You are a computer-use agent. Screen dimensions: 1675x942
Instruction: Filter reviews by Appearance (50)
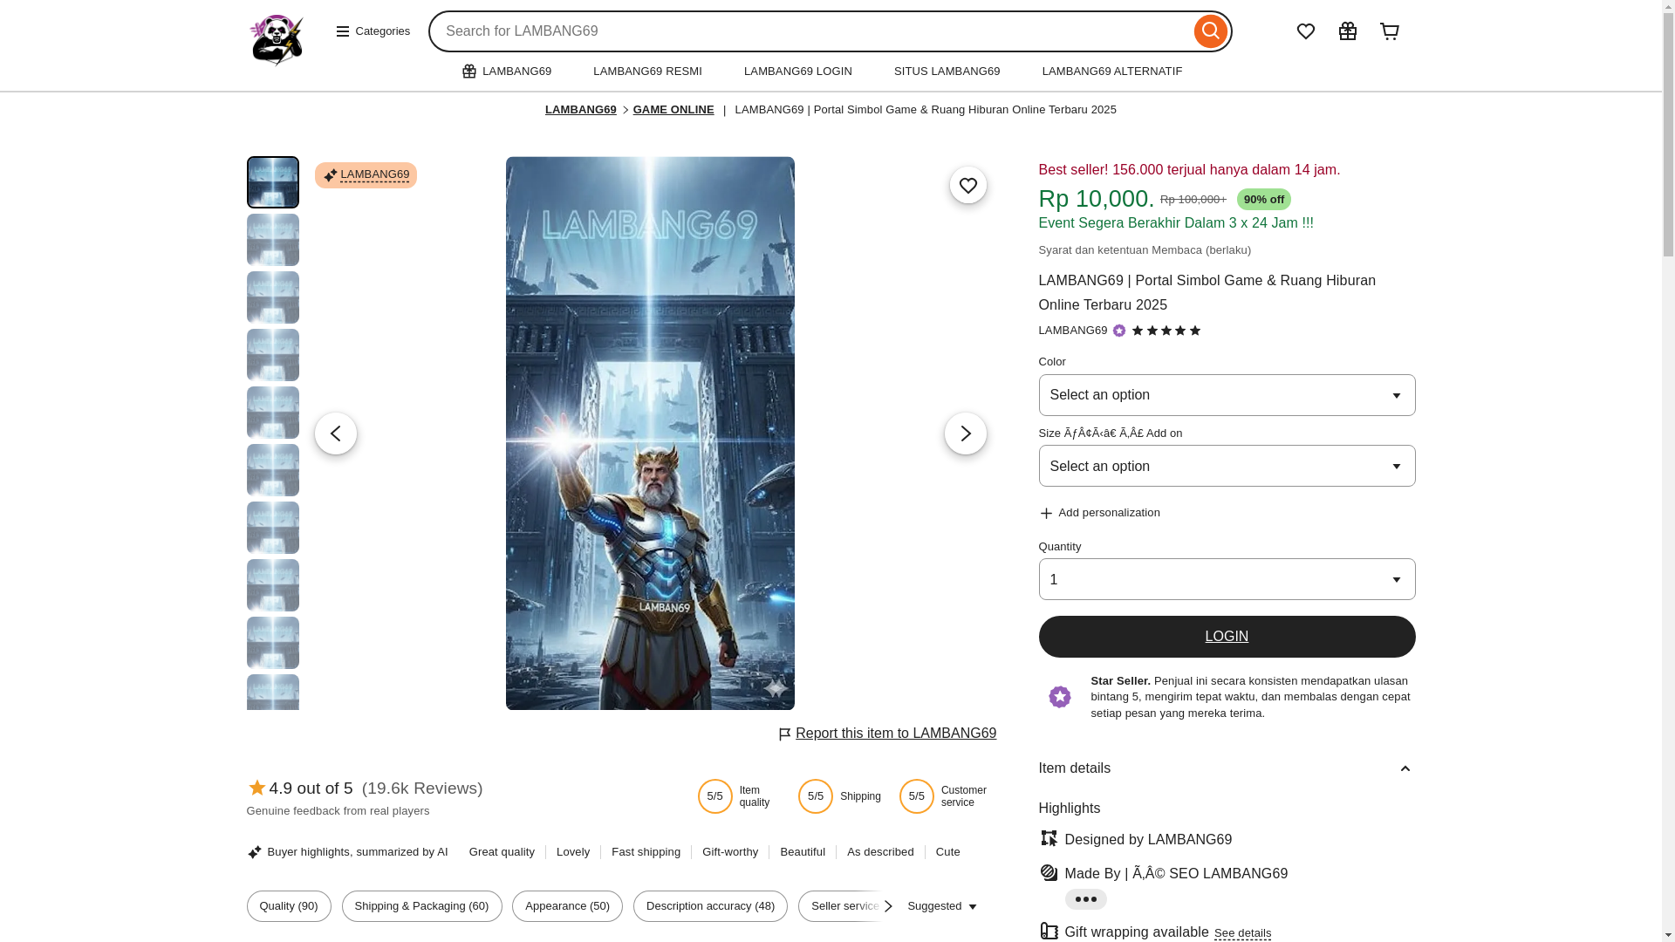567,906
